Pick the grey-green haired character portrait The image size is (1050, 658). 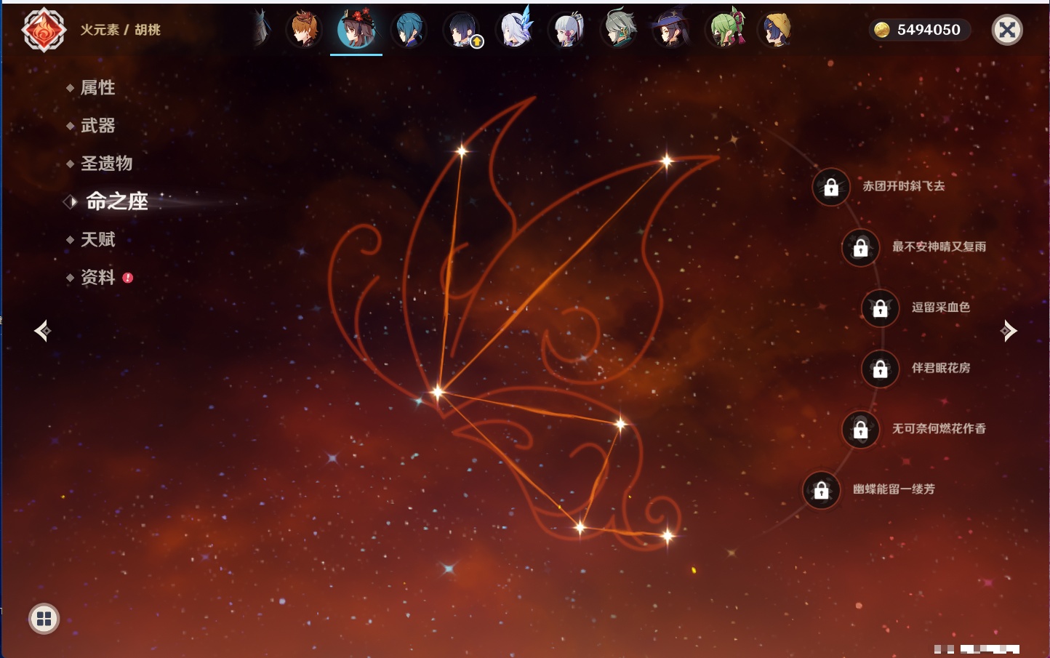tap(619, 30)
